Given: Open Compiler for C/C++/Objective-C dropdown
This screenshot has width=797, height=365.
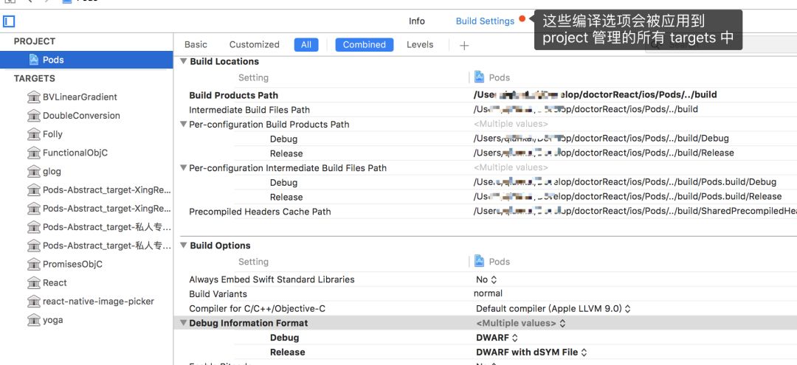Looking at the screenshot, I should point(553,309).
